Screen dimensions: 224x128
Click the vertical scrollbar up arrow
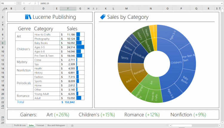(222, 8)
